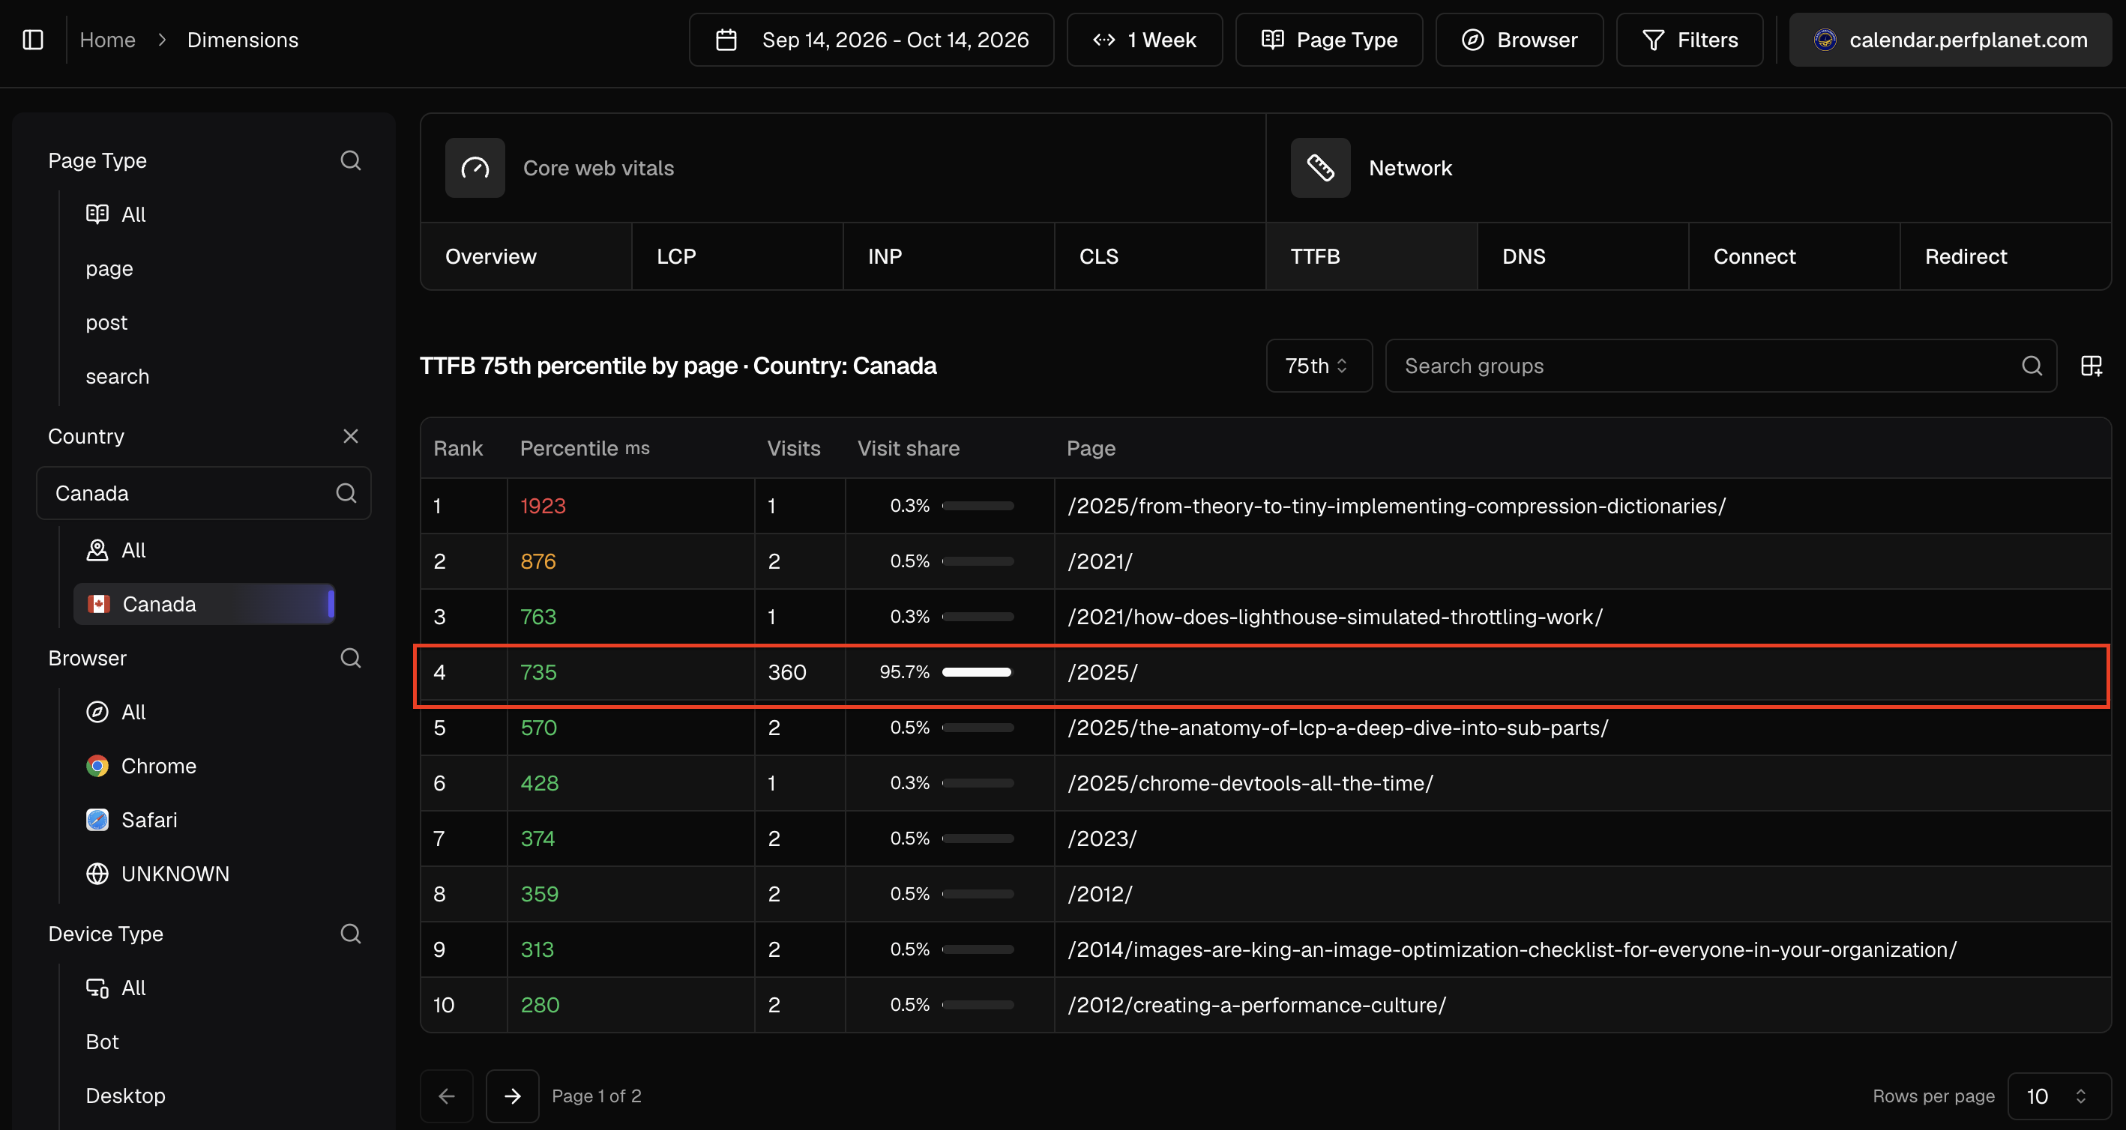Select the search page type

pos(117,376)
